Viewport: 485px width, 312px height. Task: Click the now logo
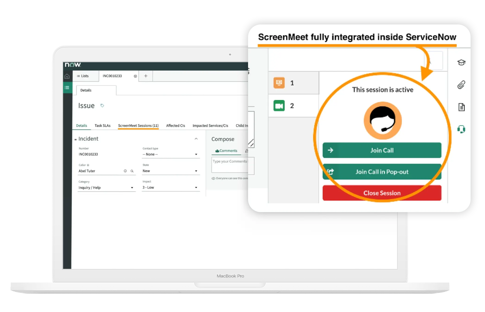pos(73,65)
